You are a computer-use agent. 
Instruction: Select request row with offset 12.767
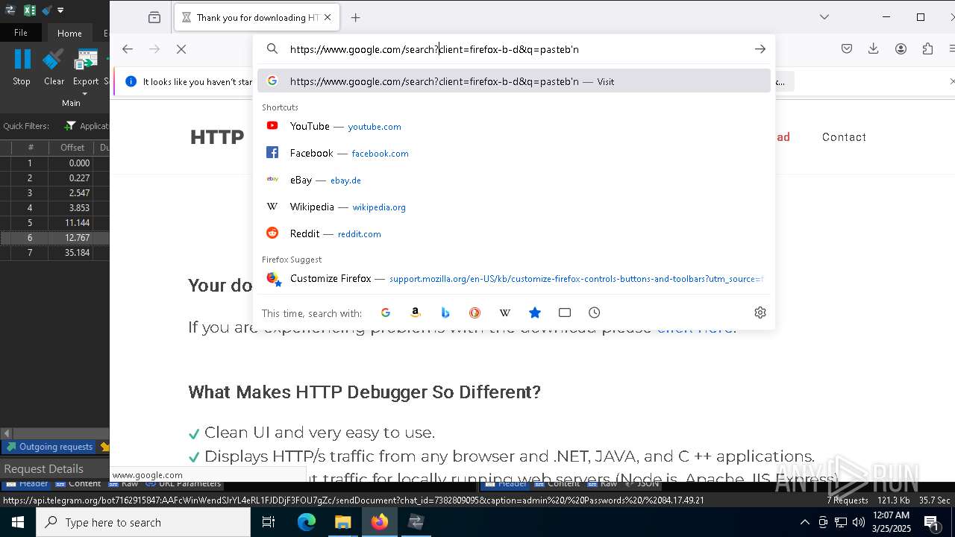click(x=55, y=237)
